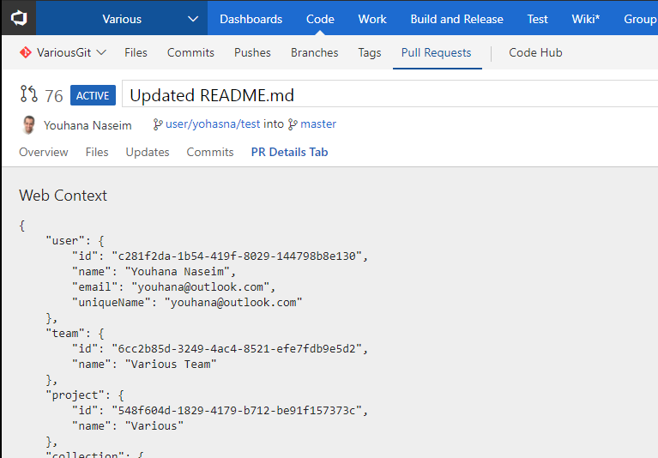Click the "name": "Youhana Naseim" JSON line
658x458 pixels.
[154, 272]
